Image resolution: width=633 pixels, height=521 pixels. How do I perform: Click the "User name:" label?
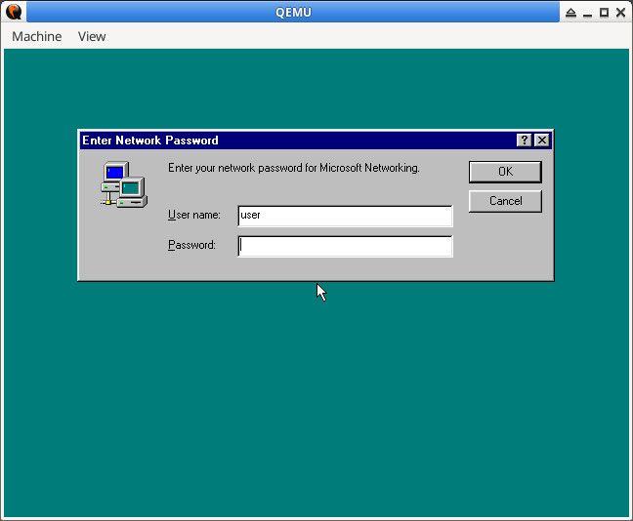pos(194,215)
